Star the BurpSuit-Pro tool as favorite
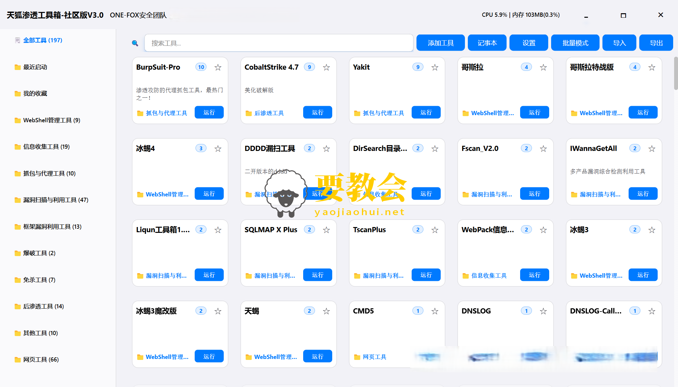 click(x=218, y=67)
